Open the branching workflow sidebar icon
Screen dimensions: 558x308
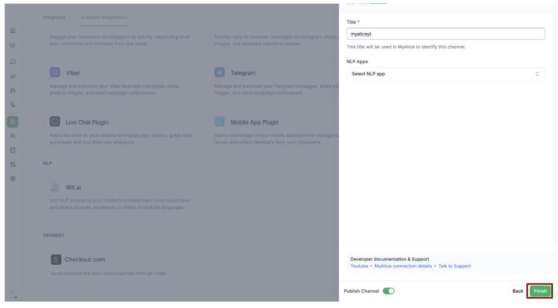12,164
